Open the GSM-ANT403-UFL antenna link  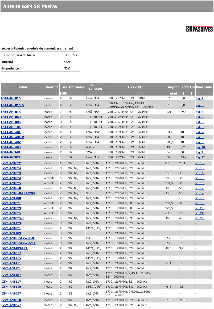[15, 248]
